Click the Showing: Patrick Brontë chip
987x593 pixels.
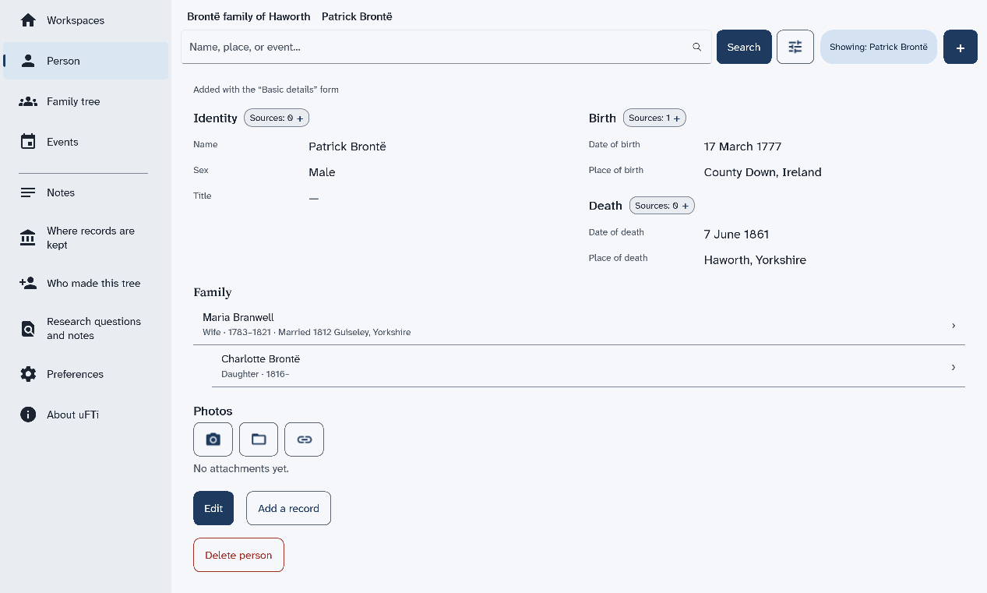point(879,47)
